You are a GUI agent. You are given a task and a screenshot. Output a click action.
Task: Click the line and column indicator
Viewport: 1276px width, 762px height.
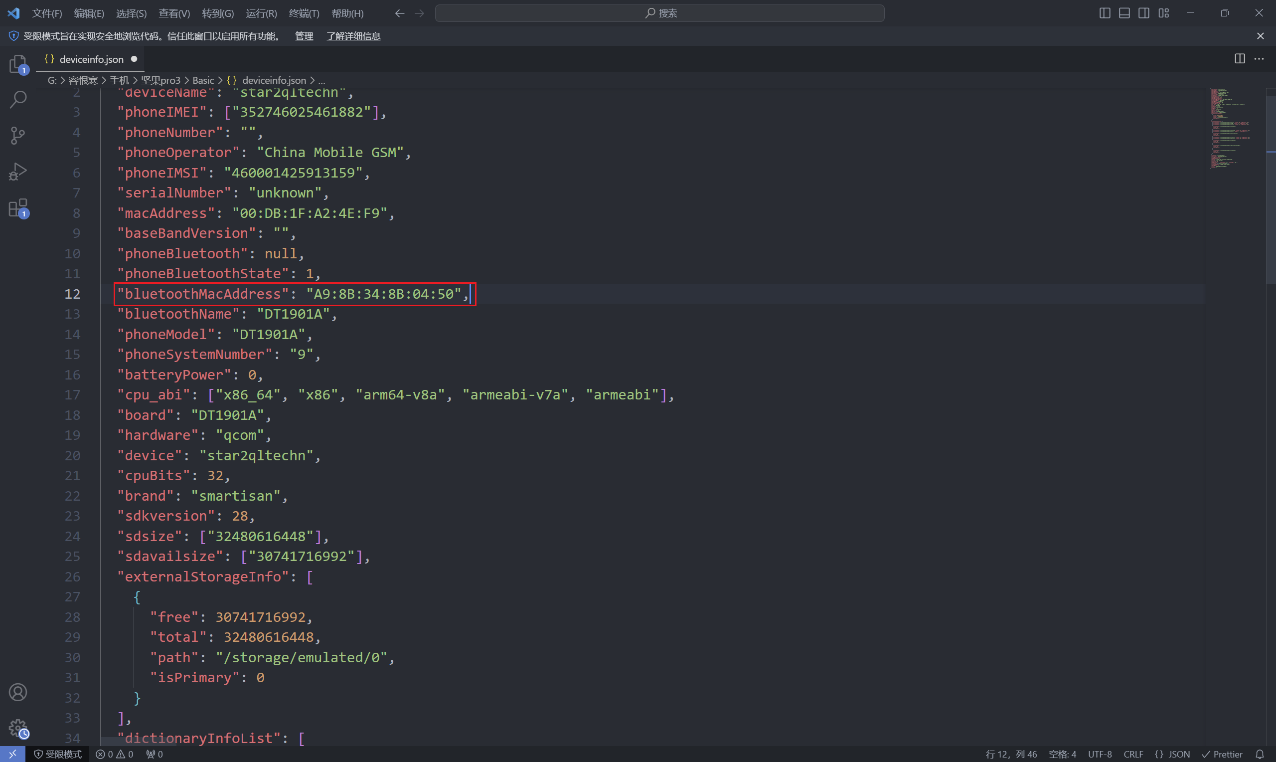1011,754
